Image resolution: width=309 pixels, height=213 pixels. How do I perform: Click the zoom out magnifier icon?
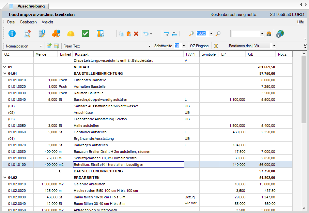(218, 34)
